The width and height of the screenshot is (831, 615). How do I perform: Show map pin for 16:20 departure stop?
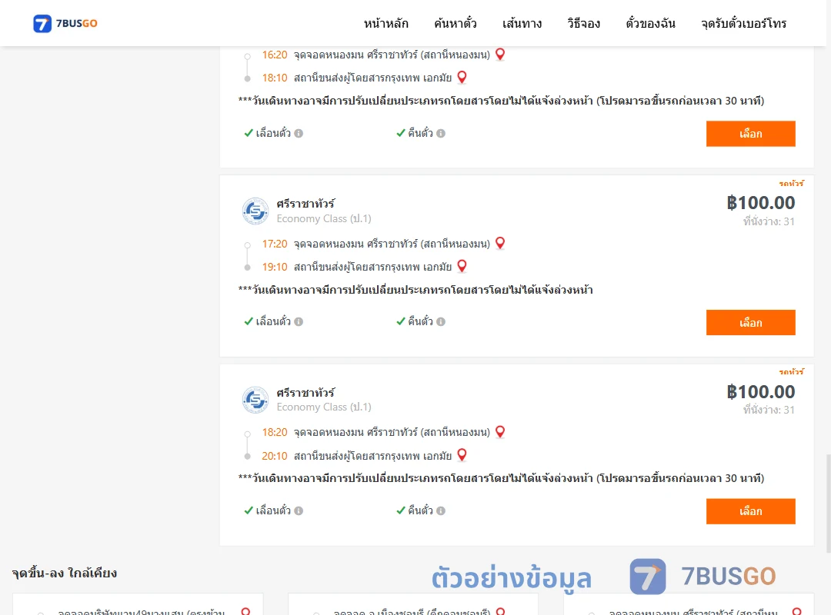(500, 54)
